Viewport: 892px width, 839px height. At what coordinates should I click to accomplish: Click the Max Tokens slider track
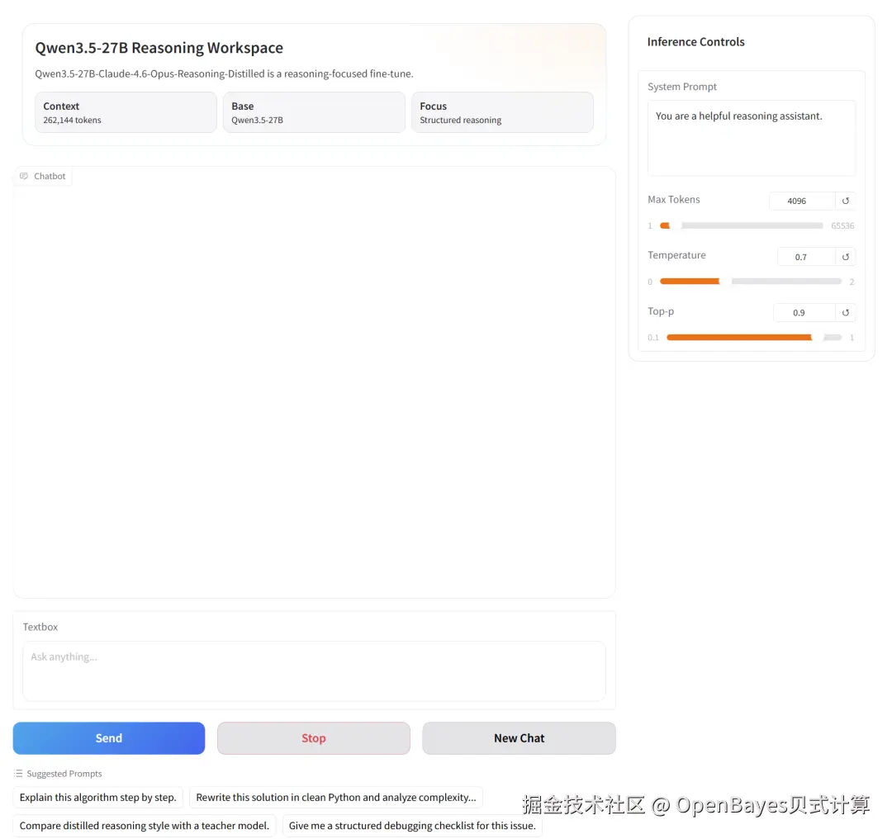[743, 225]
